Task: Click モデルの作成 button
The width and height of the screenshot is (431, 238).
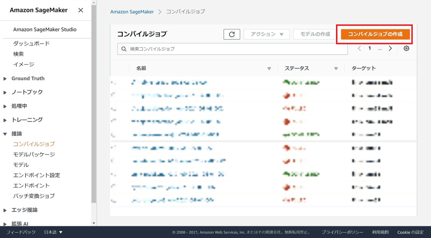Action: [315, 34]
